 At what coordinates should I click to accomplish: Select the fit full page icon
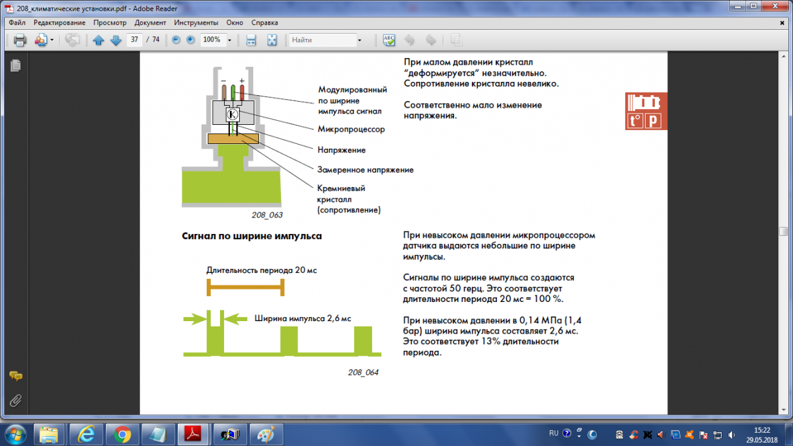[x=272, y=40]
